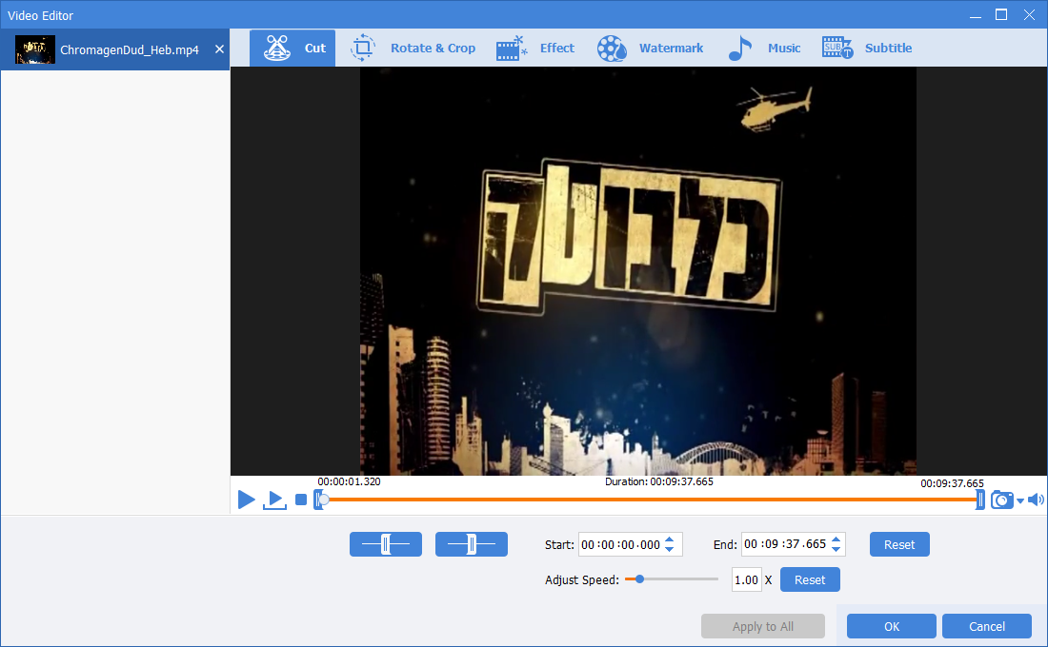Close the ChromagenDud_Heb.mp4 file tab
The height and width of the screenshot is (647, 1048).
pyautogui.click(x=219, y=49)
